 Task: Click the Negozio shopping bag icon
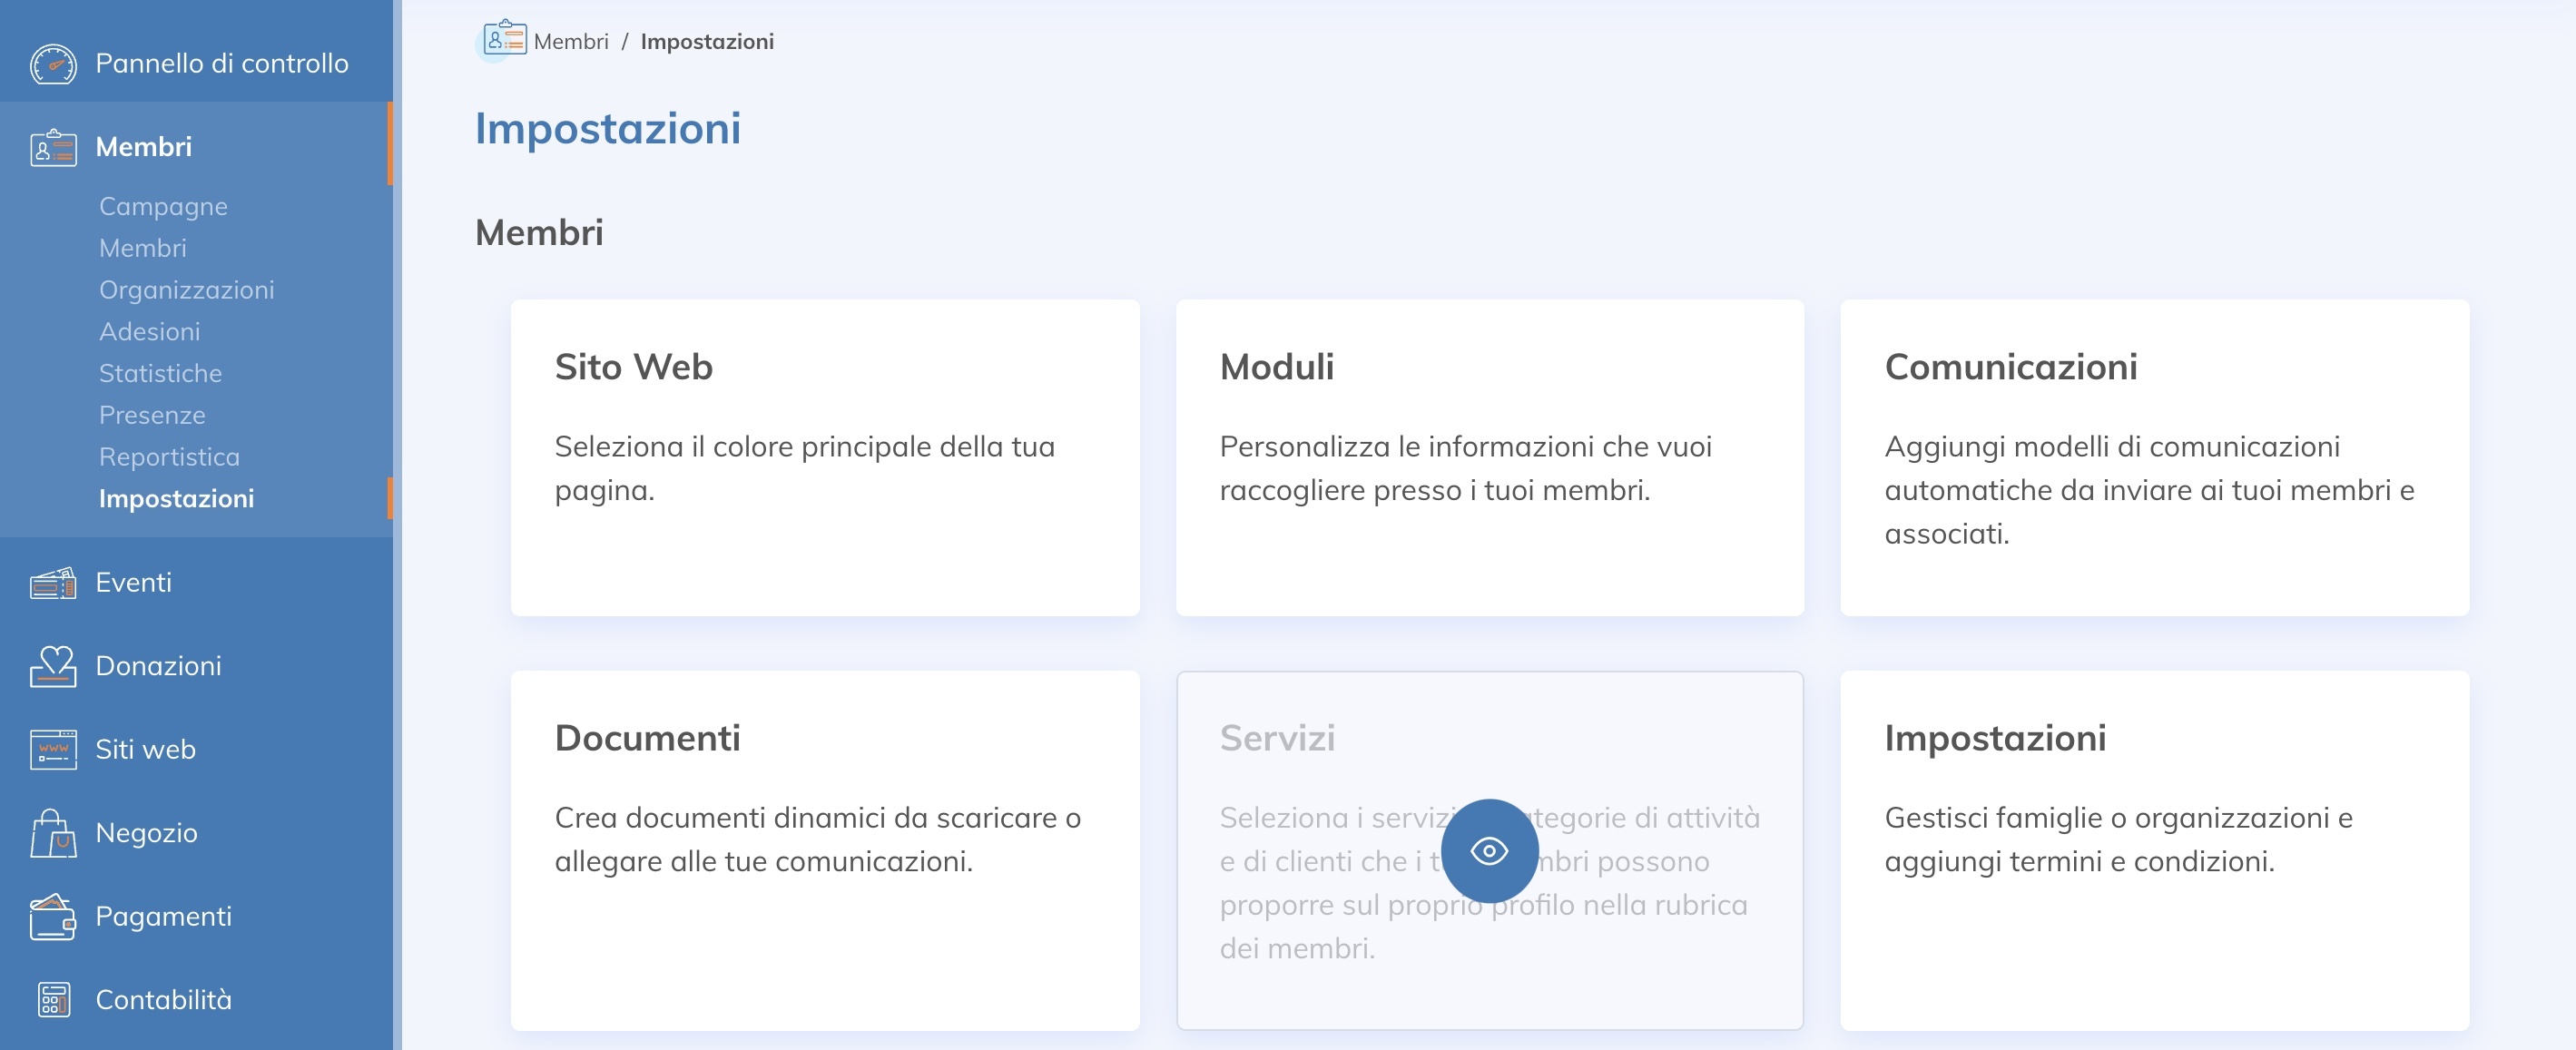[x=53, y=833]
